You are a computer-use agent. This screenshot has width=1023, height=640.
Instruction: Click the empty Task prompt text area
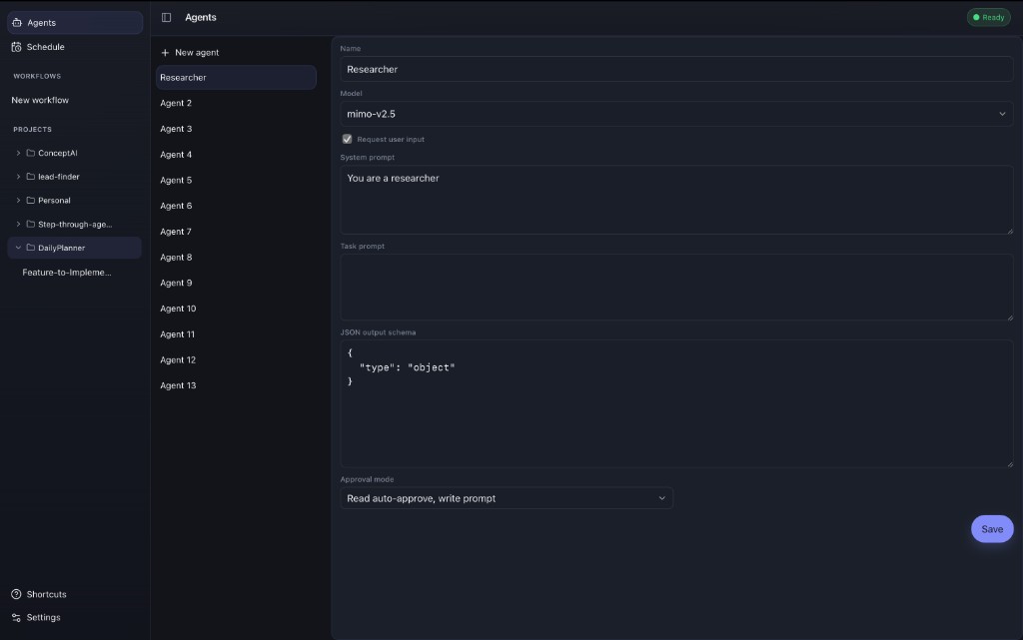tap(676, 288)
